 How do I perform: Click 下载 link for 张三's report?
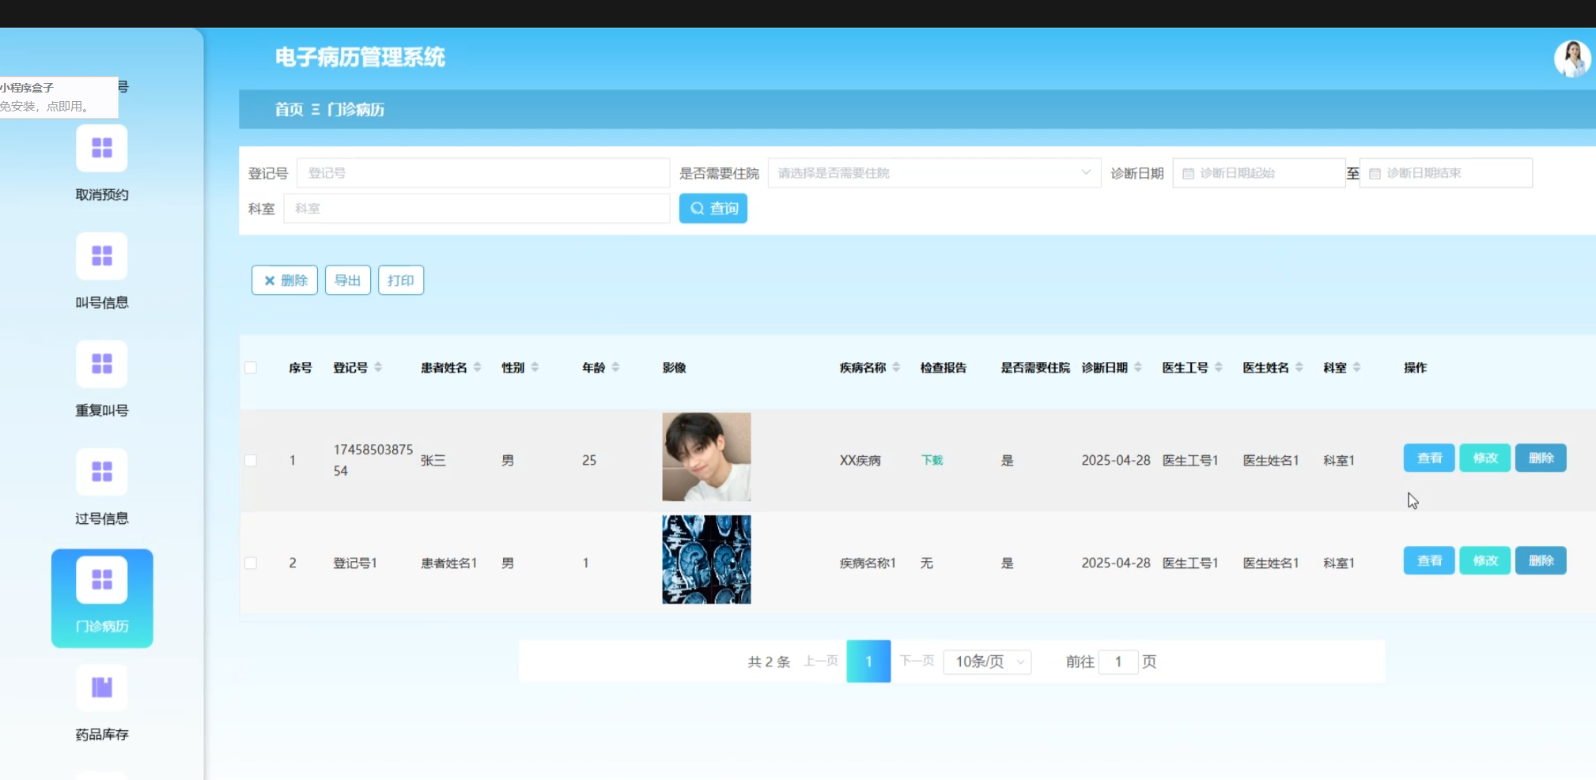[x=932, y=460]
